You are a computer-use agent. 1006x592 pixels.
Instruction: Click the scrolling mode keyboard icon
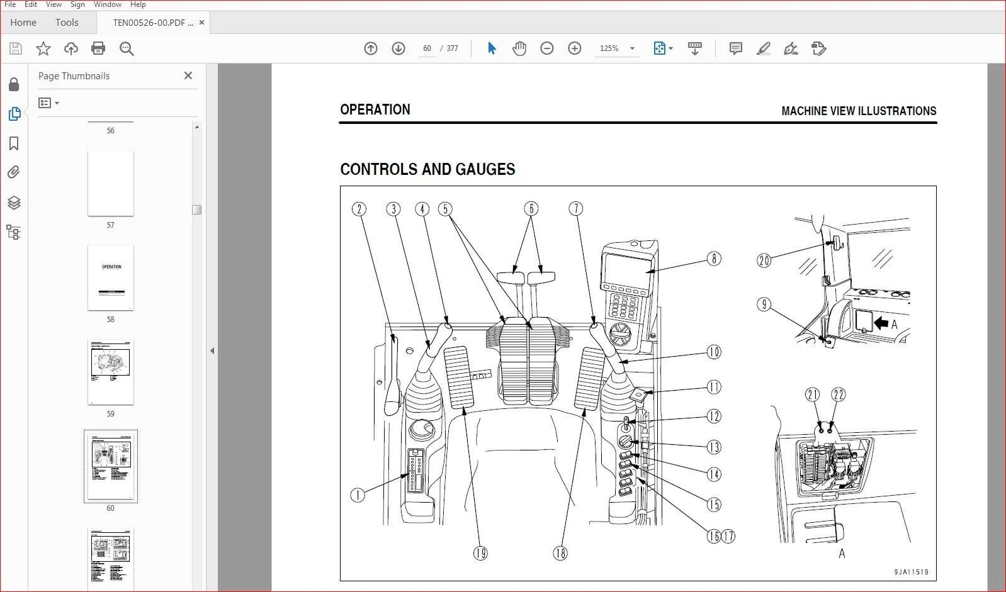(695, 48)
